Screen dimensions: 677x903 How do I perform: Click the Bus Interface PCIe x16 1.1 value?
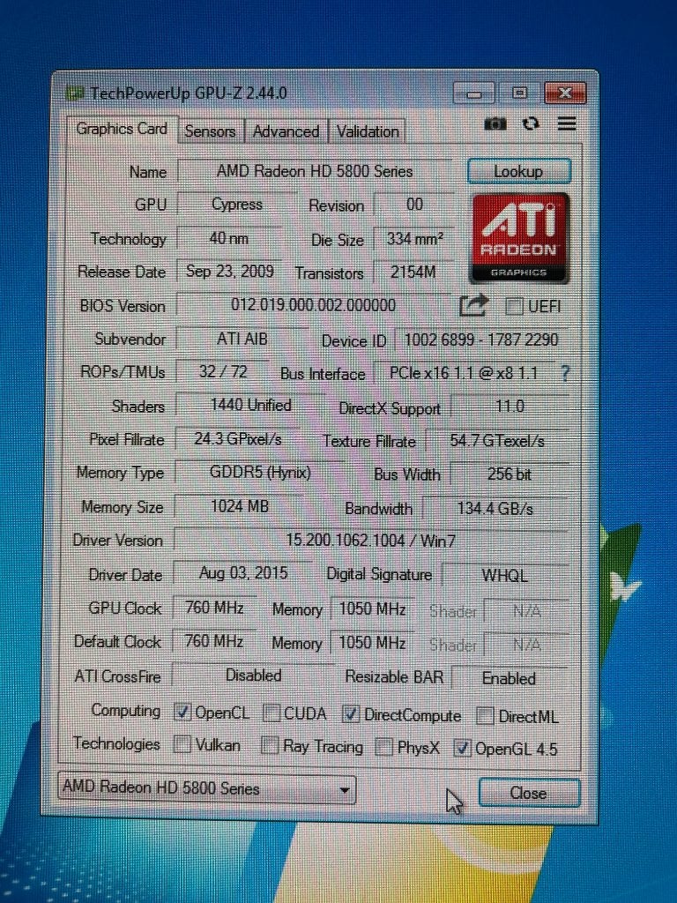tap(464, 373)
